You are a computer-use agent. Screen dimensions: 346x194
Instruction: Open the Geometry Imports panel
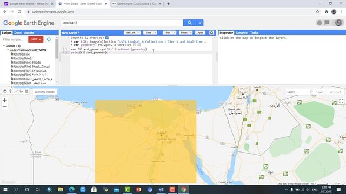click(44, 92)
